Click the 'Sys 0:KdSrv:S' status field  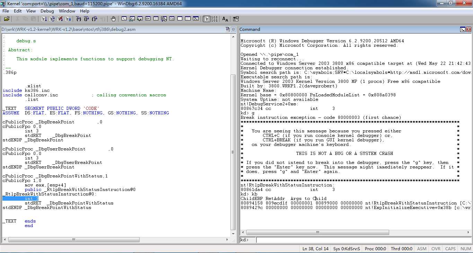tap(347, 249)
